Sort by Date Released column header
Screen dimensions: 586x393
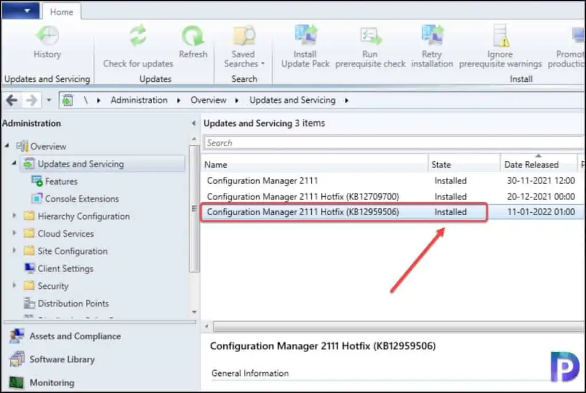(x=539, y=164)
